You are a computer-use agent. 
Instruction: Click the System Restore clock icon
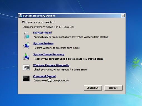[26, 46]
